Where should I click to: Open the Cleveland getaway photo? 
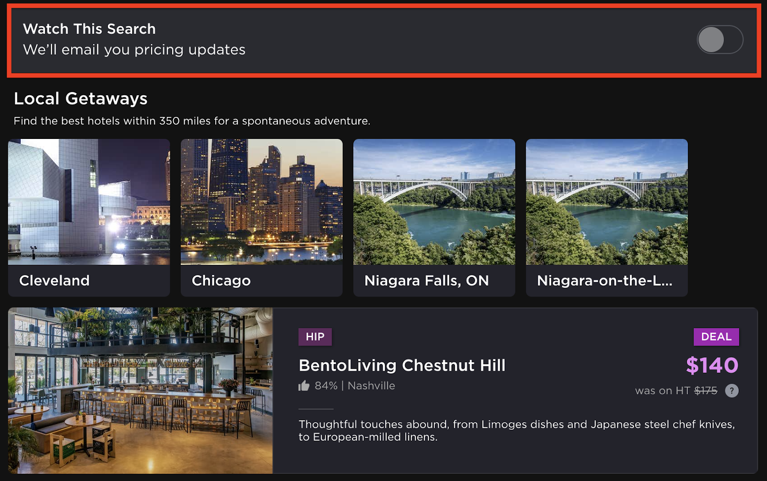89,202
